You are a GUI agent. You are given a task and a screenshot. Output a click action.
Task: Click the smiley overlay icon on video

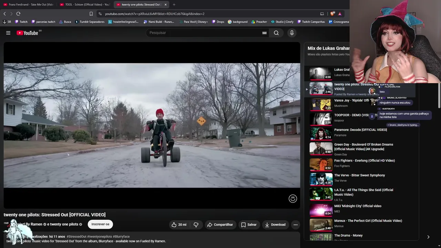point(293,198)
